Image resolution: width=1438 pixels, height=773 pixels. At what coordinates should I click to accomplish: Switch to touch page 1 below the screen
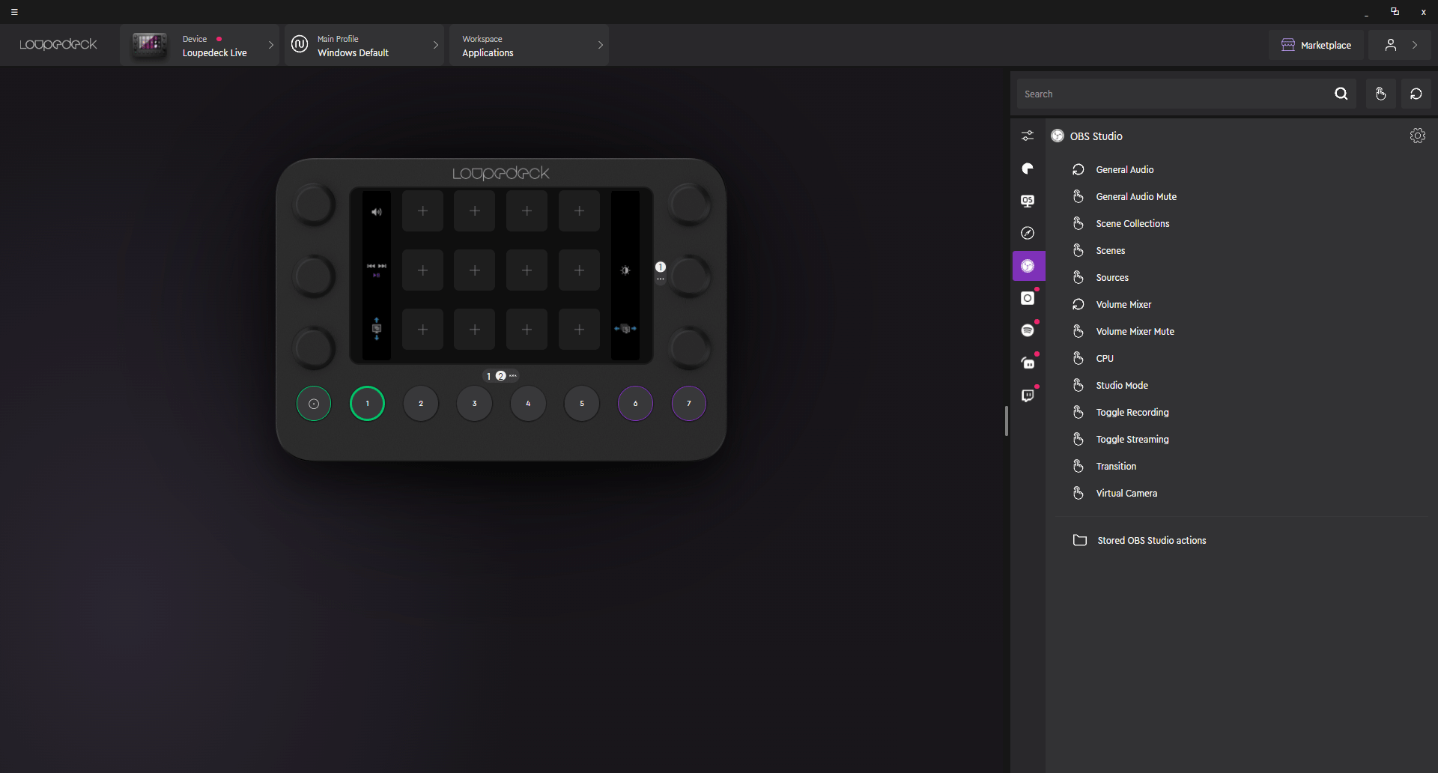tap(488, 376)
